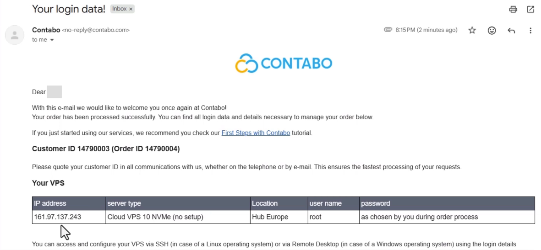The image size is (541, 250).
Task: Print this email with the printer icon
Action: tap(513, 9)
